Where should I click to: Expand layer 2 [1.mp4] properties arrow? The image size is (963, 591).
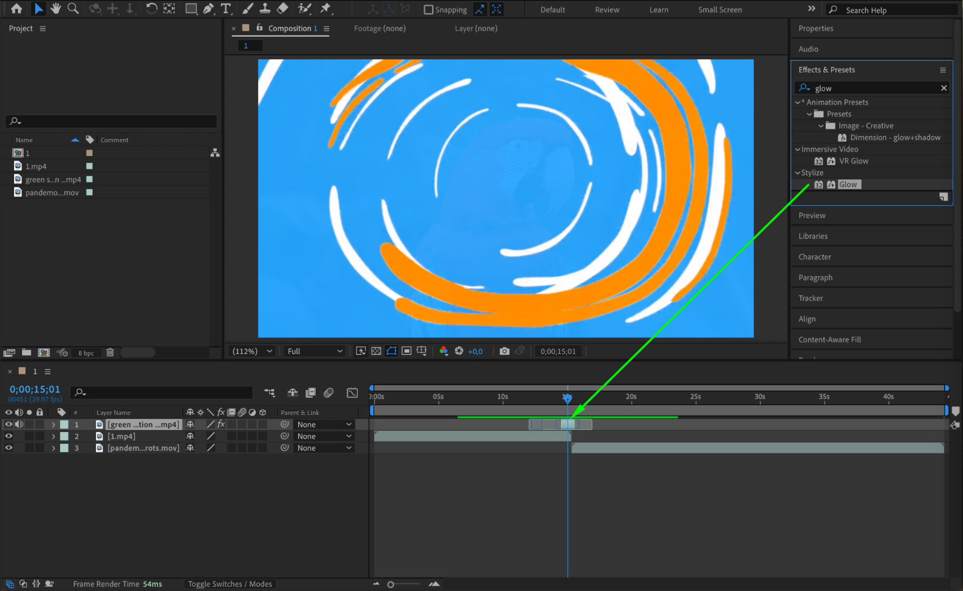[53, 436]
